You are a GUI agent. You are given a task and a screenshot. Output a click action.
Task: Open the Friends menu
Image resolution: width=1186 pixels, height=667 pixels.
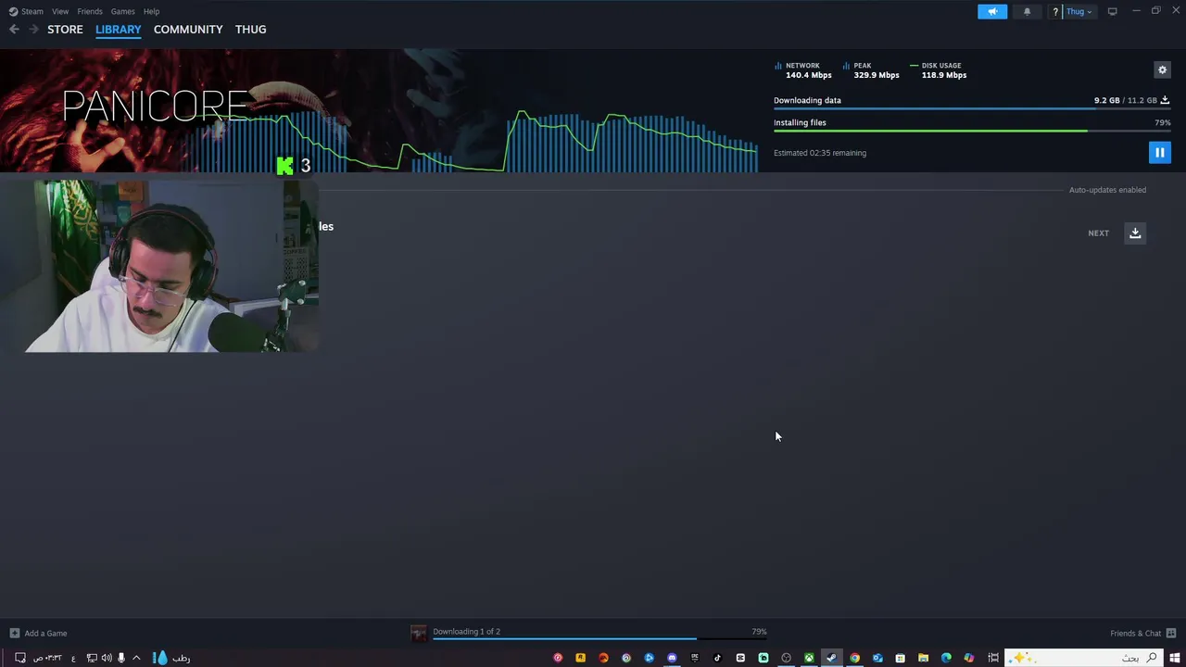(x=90, y=11)
